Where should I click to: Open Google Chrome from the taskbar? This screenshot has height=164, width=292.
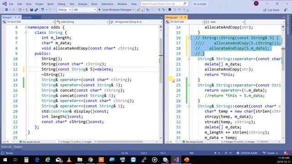point(90,160)
